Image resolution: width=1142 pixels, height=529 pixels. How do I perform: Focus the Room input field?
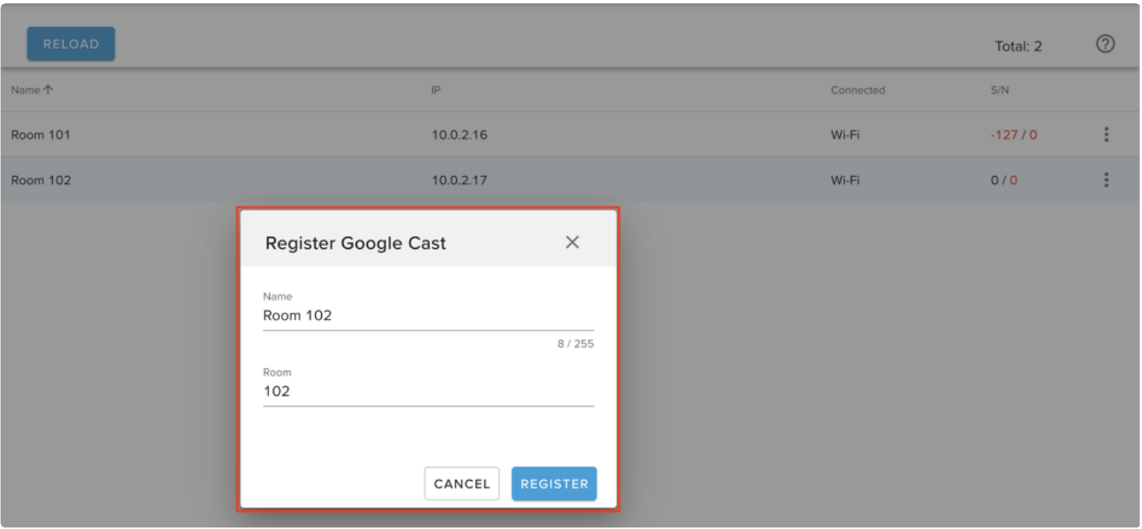pos(427,391)
